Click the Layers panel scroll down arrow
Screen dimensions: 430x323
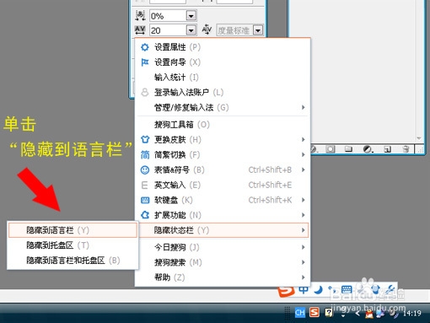419,138
